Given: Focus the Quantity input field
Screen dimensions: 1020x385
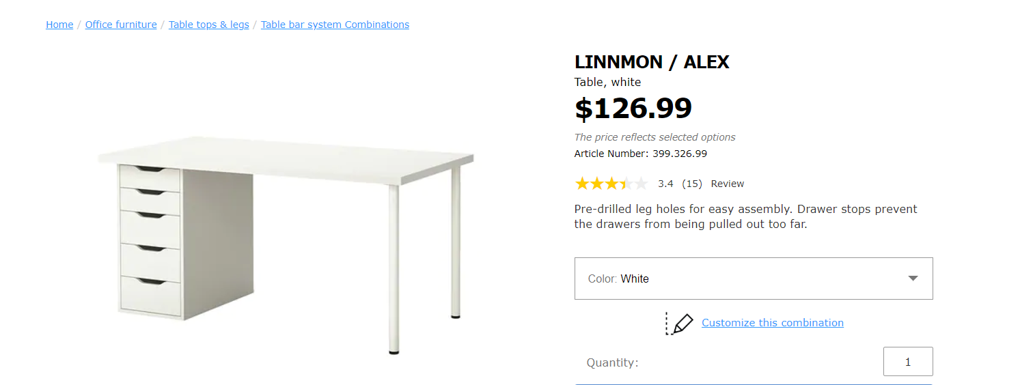Looking at the screenshot, I should [907, 362].
